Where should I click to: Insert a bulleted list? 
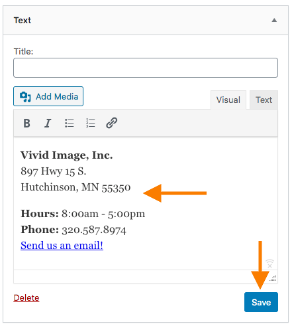click(70, 123)
